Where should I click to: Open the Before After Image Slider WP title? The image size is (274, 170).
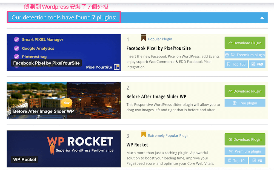pos(156,97)
